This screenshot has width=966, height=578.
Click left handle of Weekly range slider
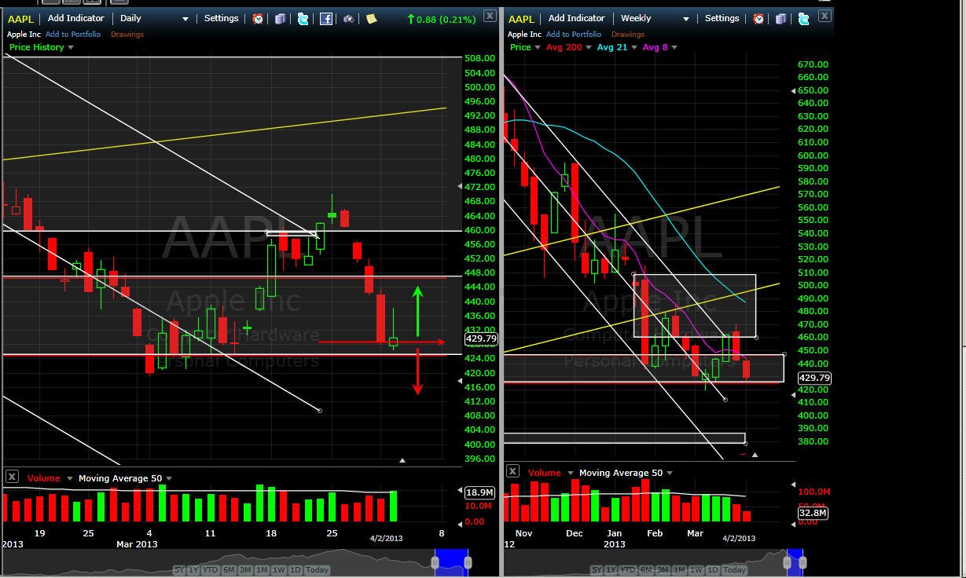point(787,562)
